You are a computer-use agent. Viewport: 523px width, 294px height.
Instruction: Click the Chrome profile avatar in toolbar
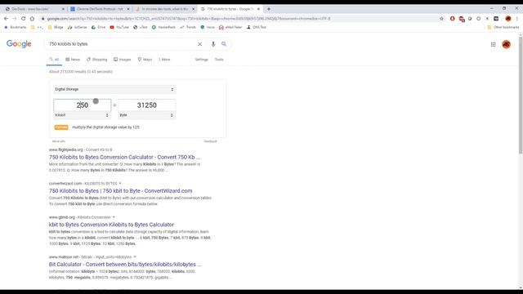click(508, 19)
